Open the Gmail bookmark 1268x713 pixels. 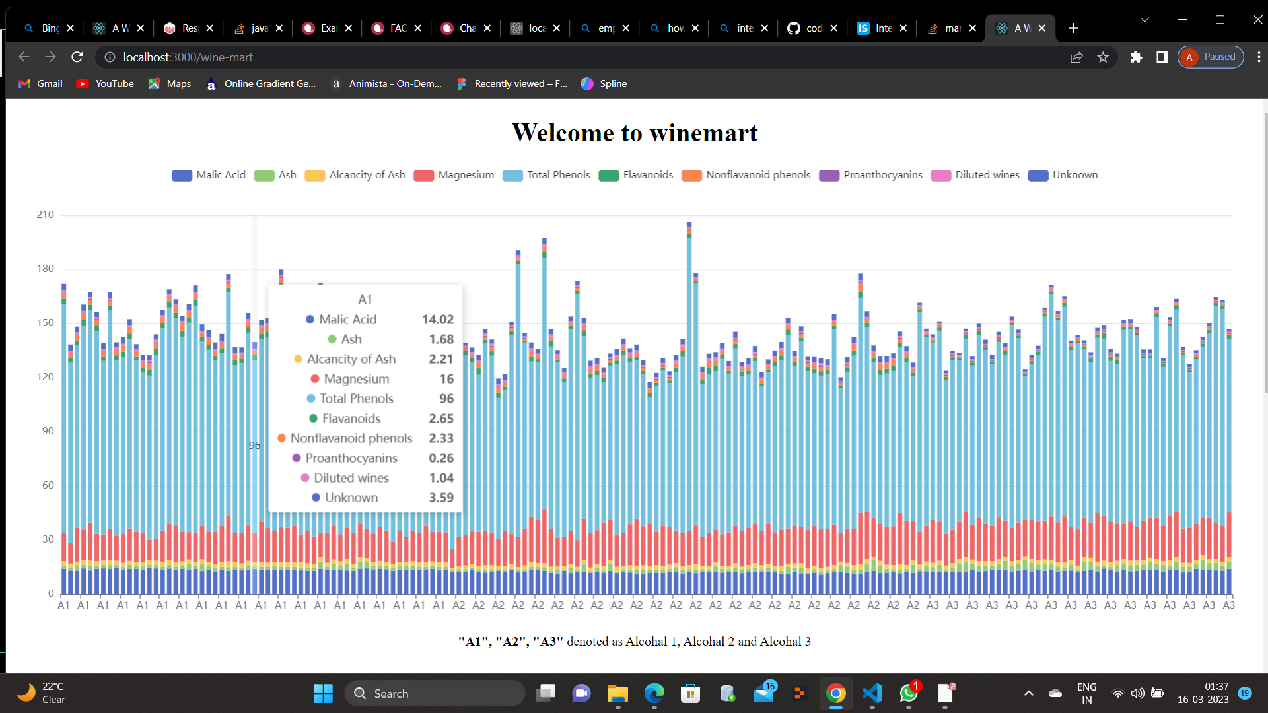[x=40, y=84]
